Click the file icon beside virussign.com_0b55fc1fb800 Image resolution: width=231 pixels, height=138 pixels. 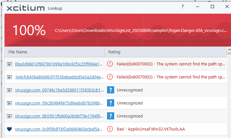point(9,116)
